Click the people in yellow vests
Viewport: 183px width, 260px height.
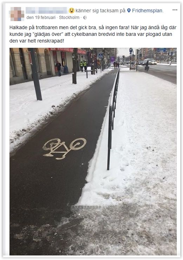pyautogui.click(x=83, y=66)
